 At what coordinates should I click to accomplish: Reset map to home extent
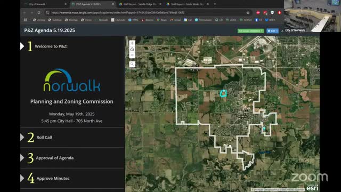point(132,50)
